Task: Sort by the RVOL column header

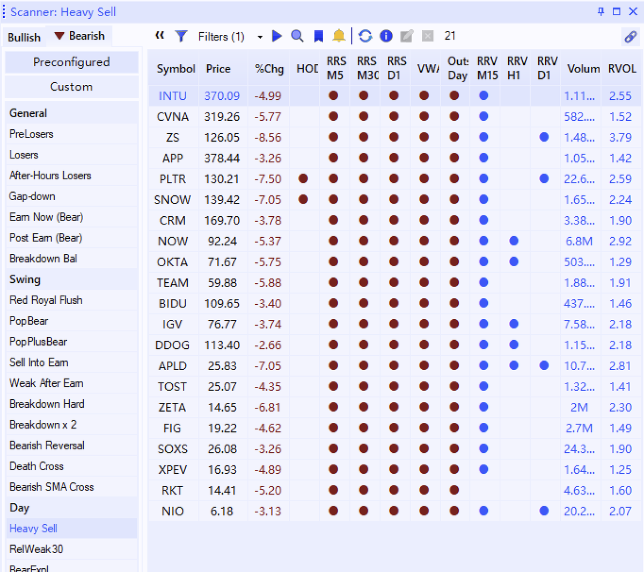Action: 622,69
